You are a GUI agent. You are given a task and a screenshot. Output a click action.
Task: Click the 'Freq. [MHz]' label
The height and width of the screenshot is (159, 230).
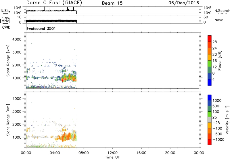5,20
